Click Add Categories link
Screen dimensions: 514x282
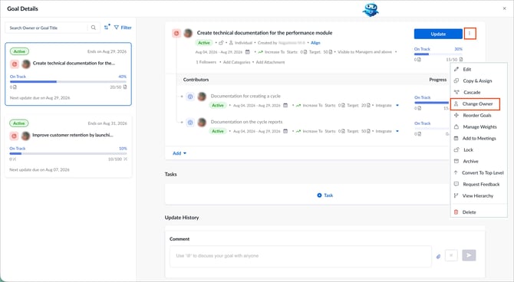click(x=237, y=62)
